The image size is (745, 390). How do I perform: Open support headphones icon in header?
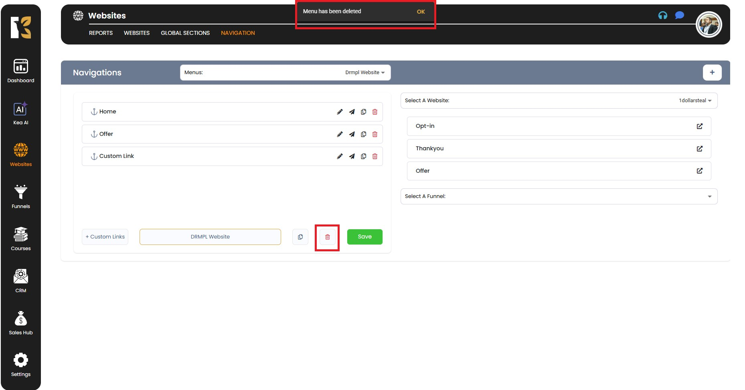(662, 15)
